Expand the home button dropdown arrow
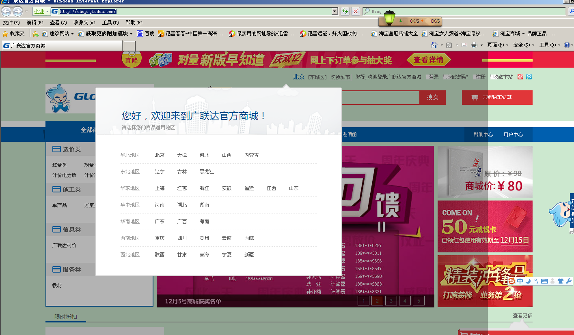The width and height of the screenshot is (574, 335). click(442, 45)
